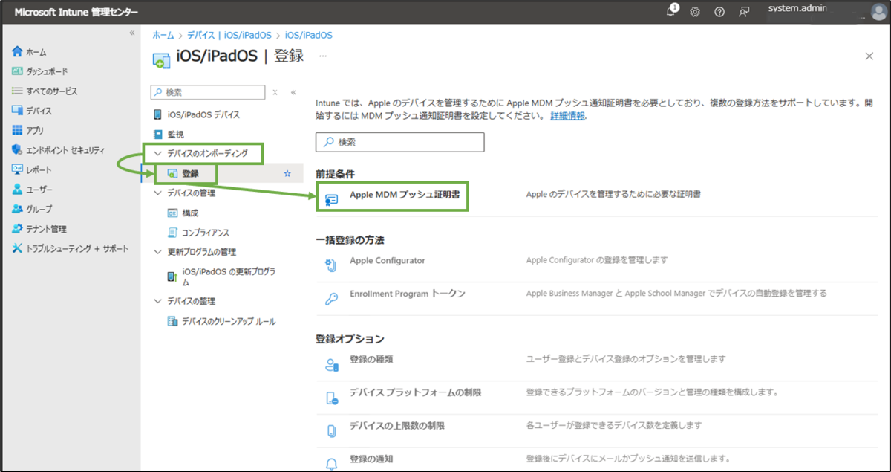
Task: Collapse the デバイスの整理 section
Action: click(157, 301)
